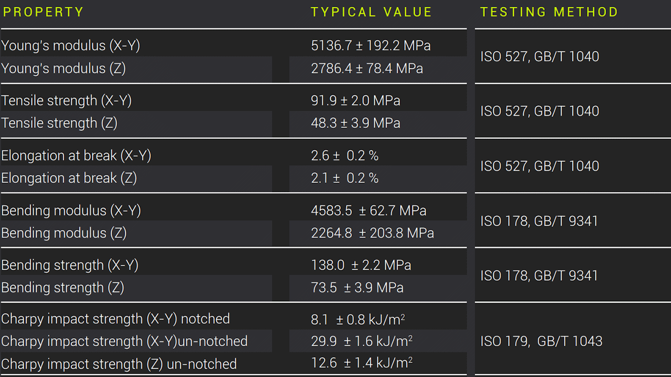
Task: Click the Elongation at break (Z) label
Action: [69, 178]
